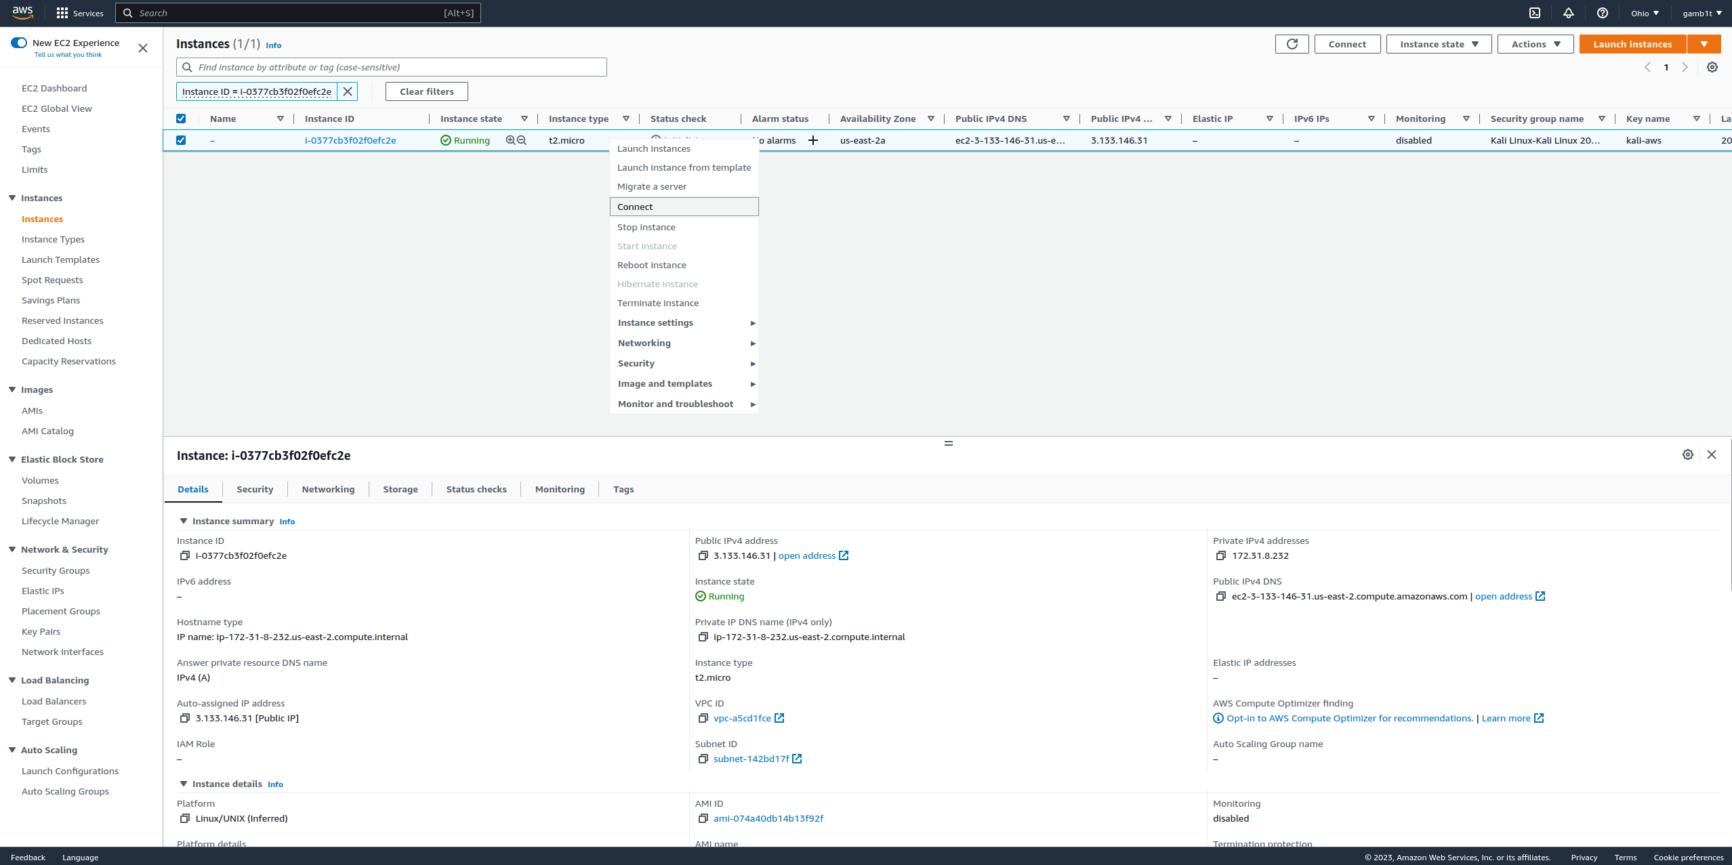Choose Terminate instance from context menu
Screen dimensions: 1732x865
click(657, 303)
